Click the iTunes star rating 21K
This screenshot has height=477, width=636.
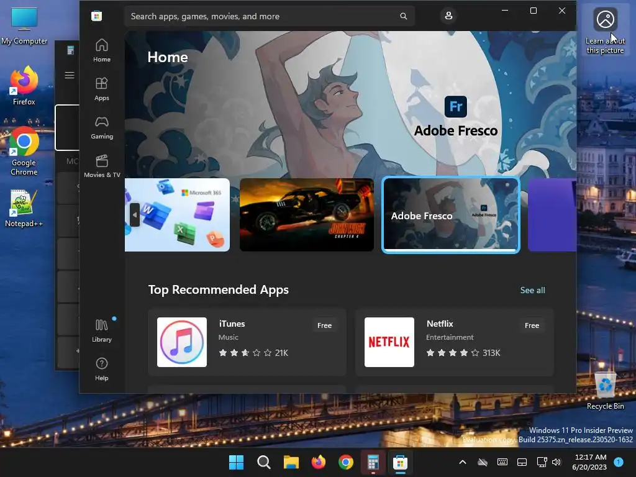pos(253,353)
